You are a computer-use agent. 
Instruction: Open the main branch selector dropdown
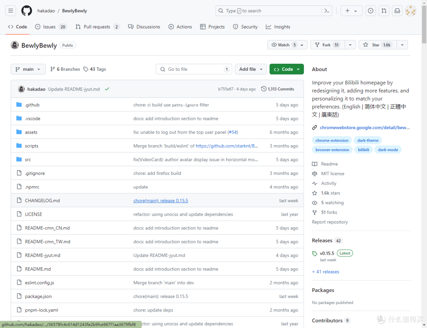click(28, 69)
